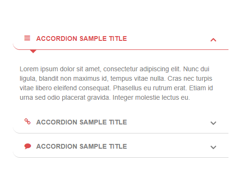Open accordion title beside the speech bubble icon
This screenshot has height=190, width=237.
click(x=82, y=146)
